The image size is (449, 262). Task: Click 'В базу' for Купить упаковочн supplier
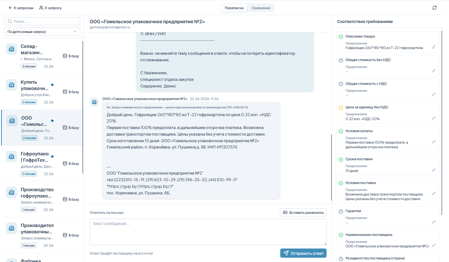click(71, 92)
